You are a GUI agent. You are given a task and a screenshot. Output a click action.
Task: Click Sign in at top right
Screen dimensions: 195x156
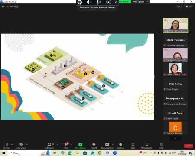click(x=179, y=6)
